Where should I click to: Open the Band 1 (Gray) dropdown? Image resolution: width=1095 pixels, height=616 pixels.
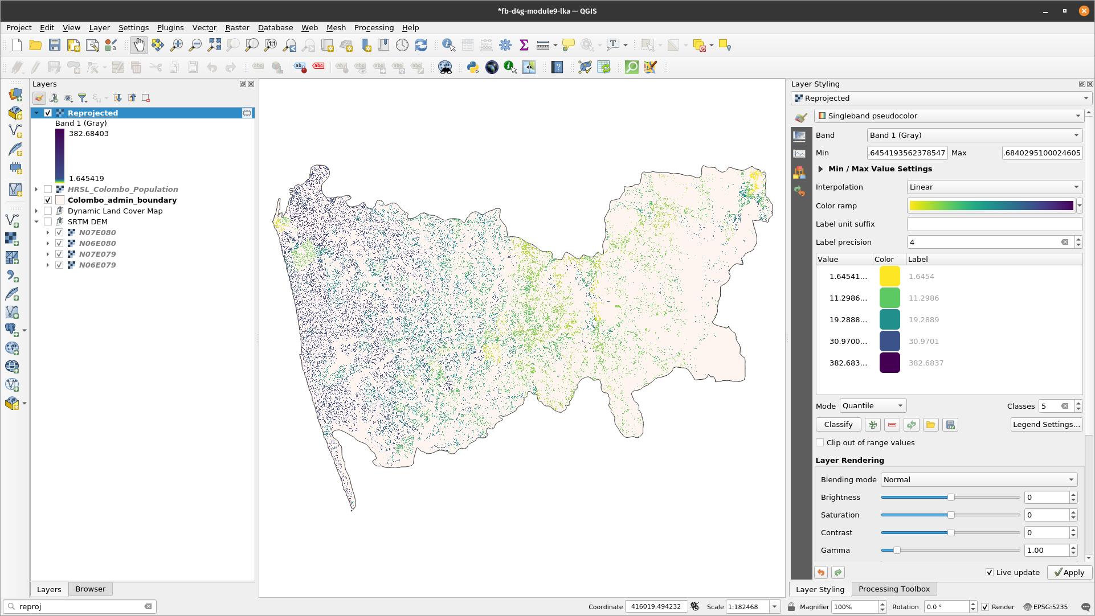tap(974, 135)
